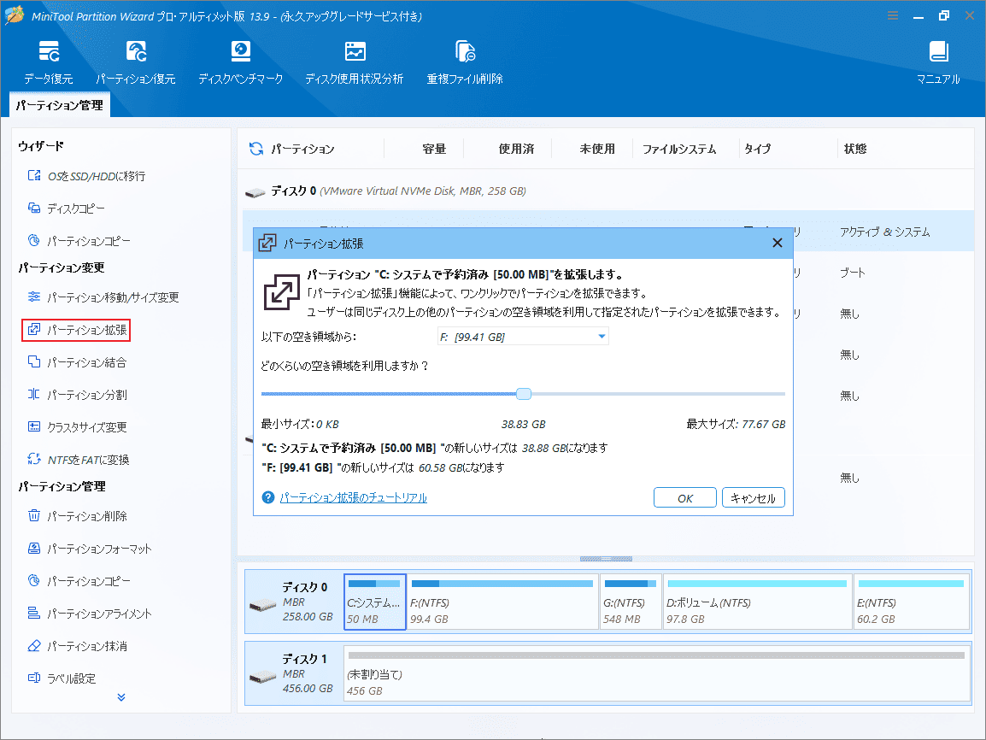
Task: Select the E:(NTFS) 60.2 GB partition block
Action: 911,602
